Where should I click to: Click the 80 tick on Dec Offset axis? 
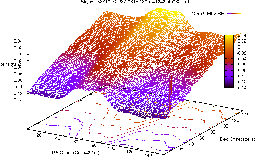pos(213,132)
